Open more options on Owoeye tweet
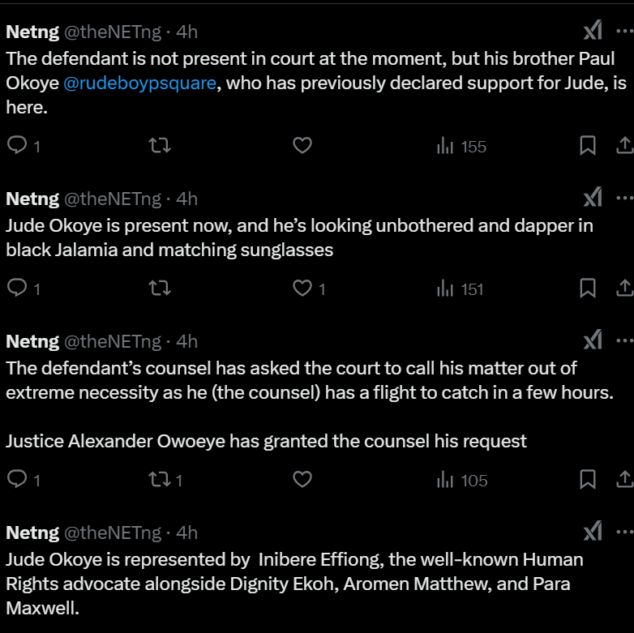The height and width of the screenshot is (633, 634). click(x=623, y=341)
